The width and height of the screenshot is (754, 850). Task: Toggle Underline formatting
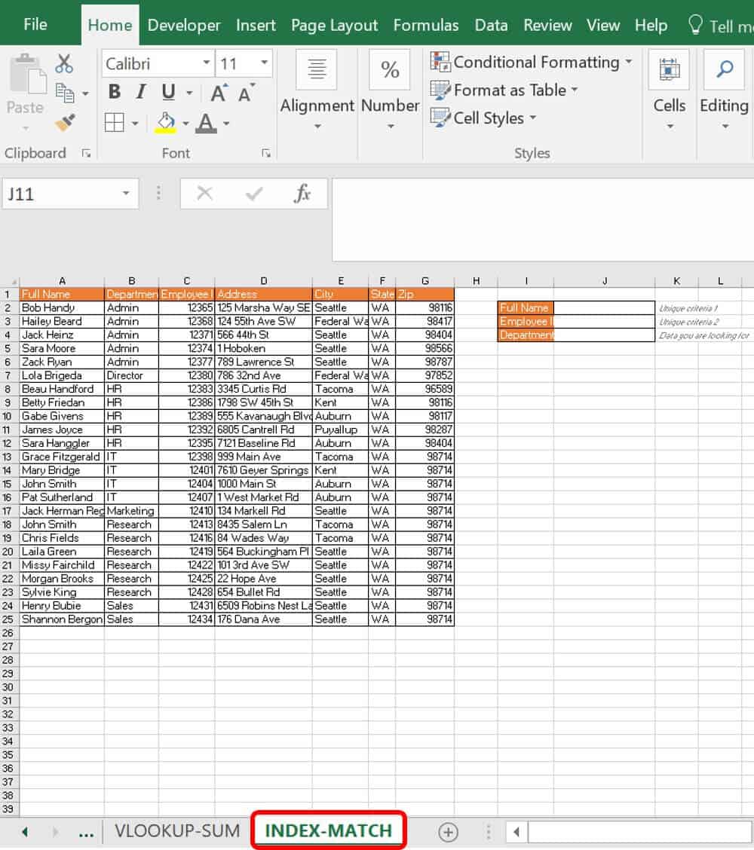tap(167, 92)
